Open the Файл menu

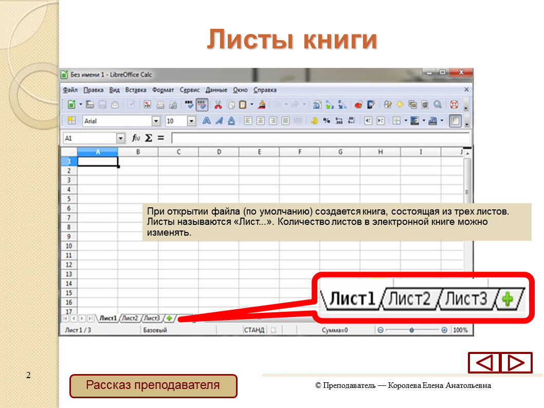click(x=70, y=90)
